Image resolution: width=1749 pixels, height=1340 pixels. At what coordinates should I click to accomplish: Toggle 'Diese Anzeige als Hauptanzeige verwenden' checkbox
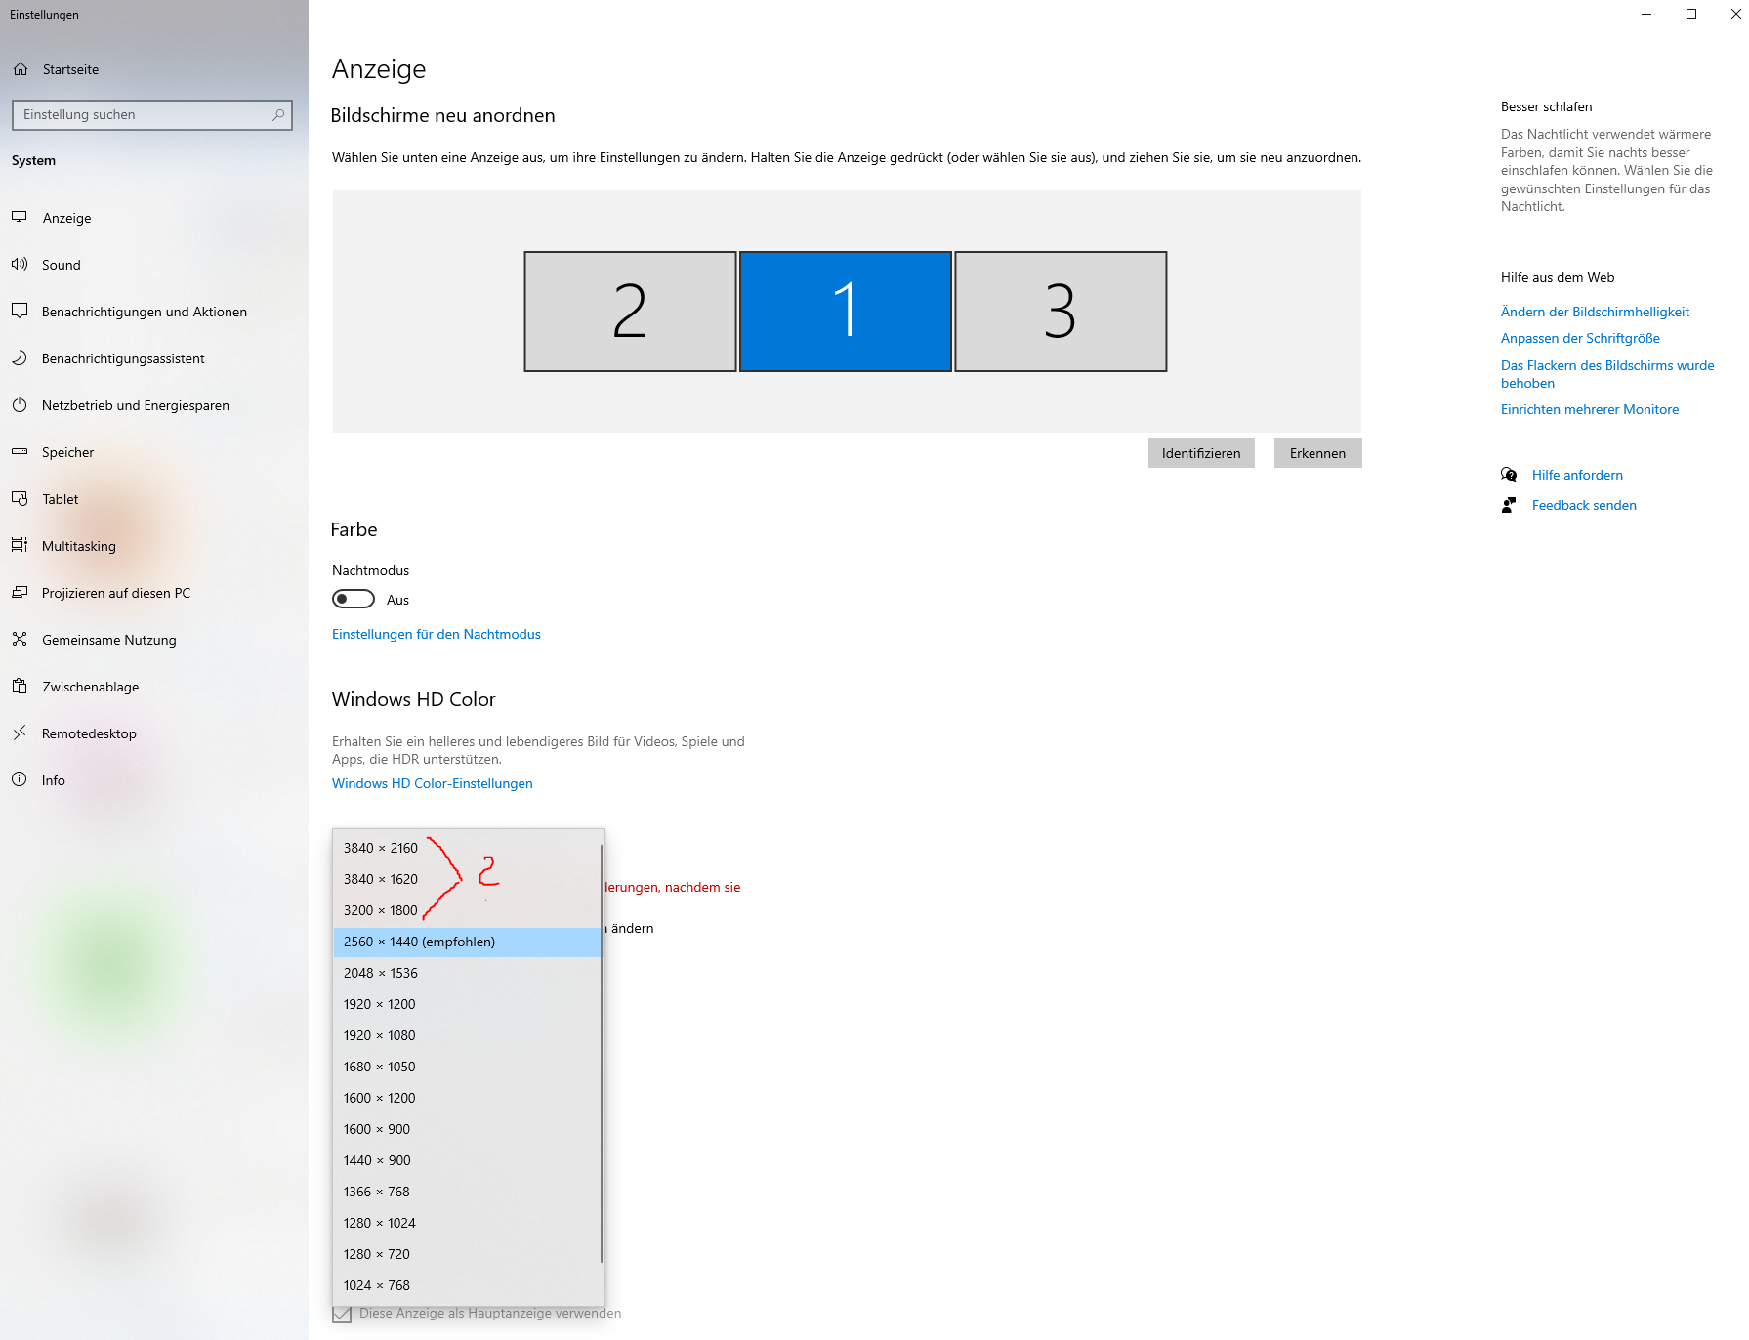tap(342, 1314)
